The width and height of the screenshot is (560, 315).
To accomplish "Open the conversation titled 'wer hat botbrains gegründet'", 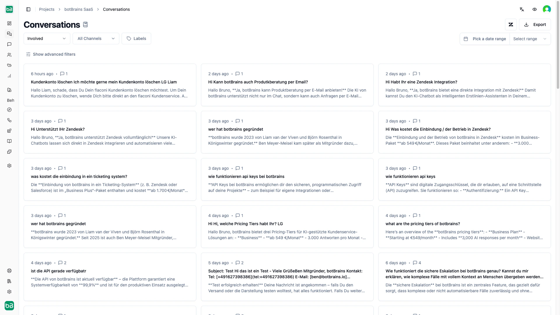I will 235,129.
